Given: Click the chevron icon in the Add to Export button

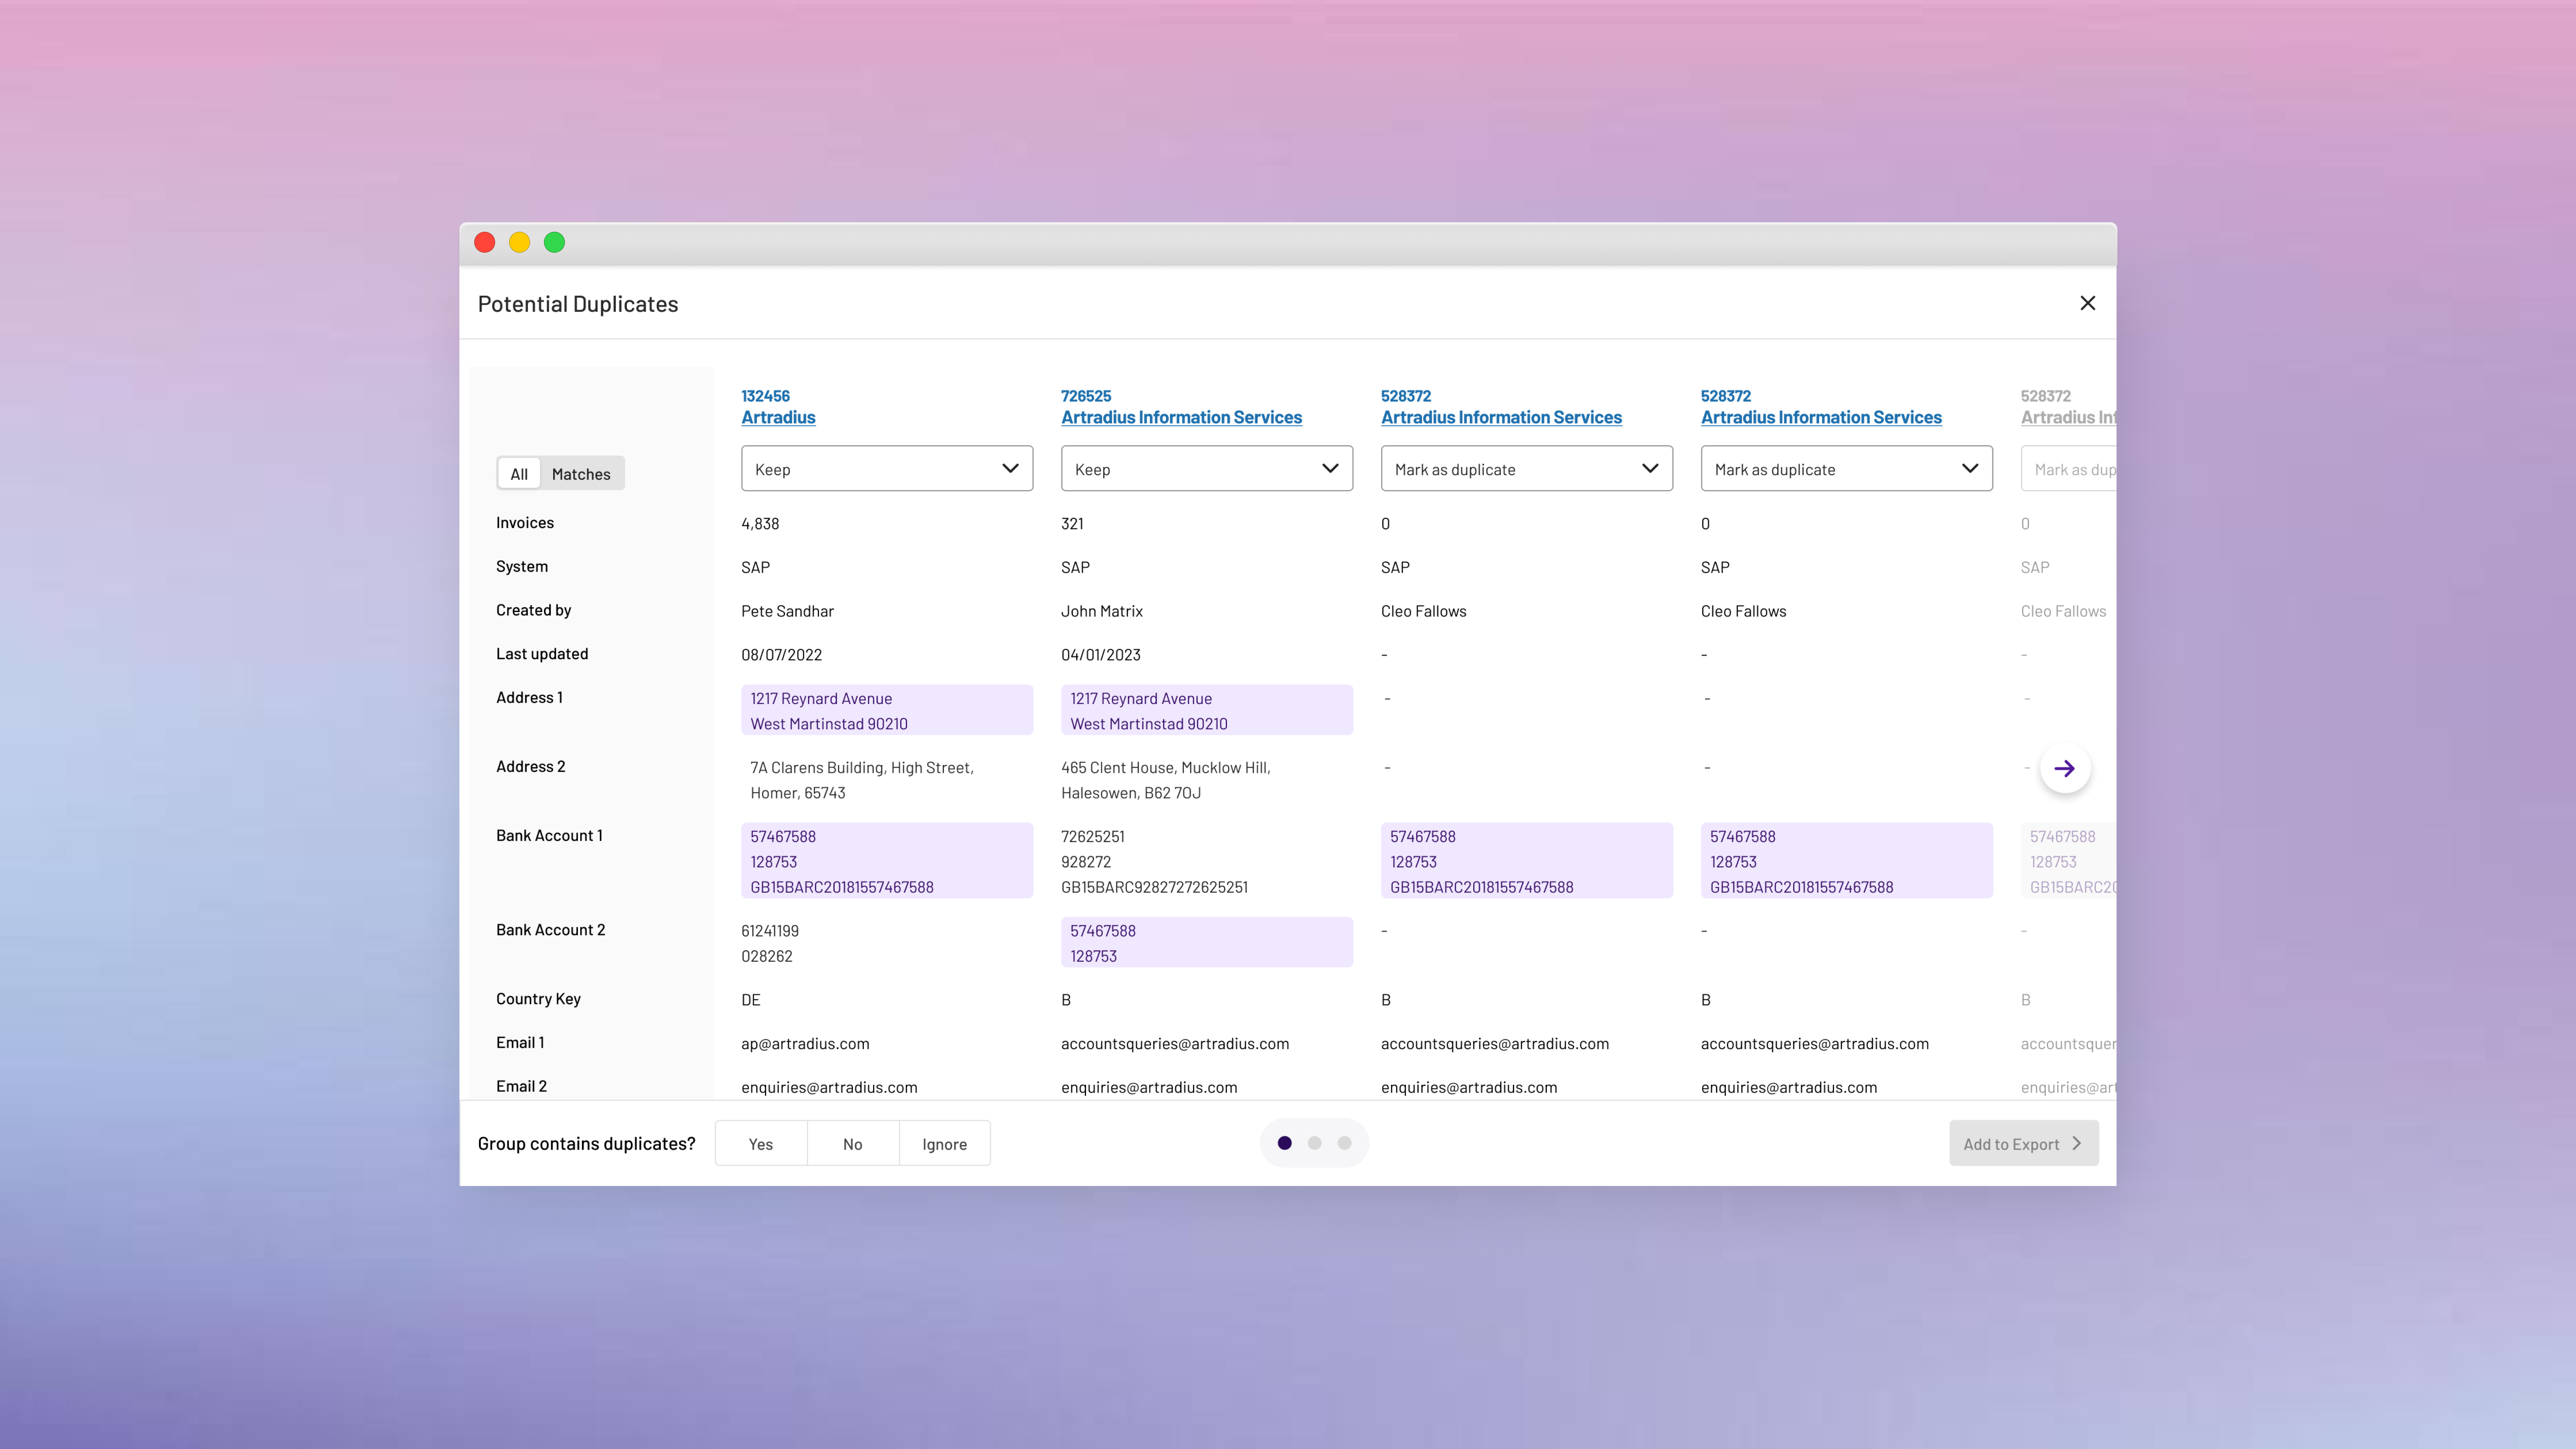Looking at the screenshot, I should coord(2077,1143).
